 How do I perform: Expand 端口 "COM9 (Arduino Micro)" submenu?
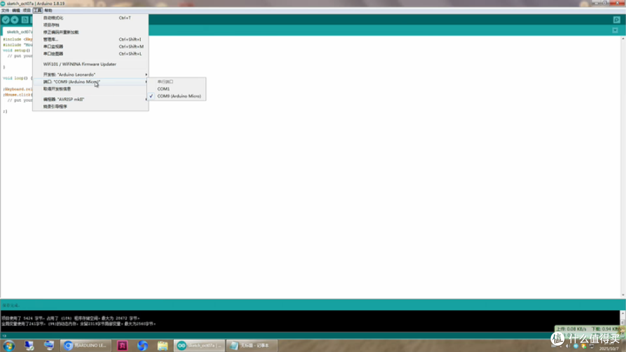click(x=90, y=82)
